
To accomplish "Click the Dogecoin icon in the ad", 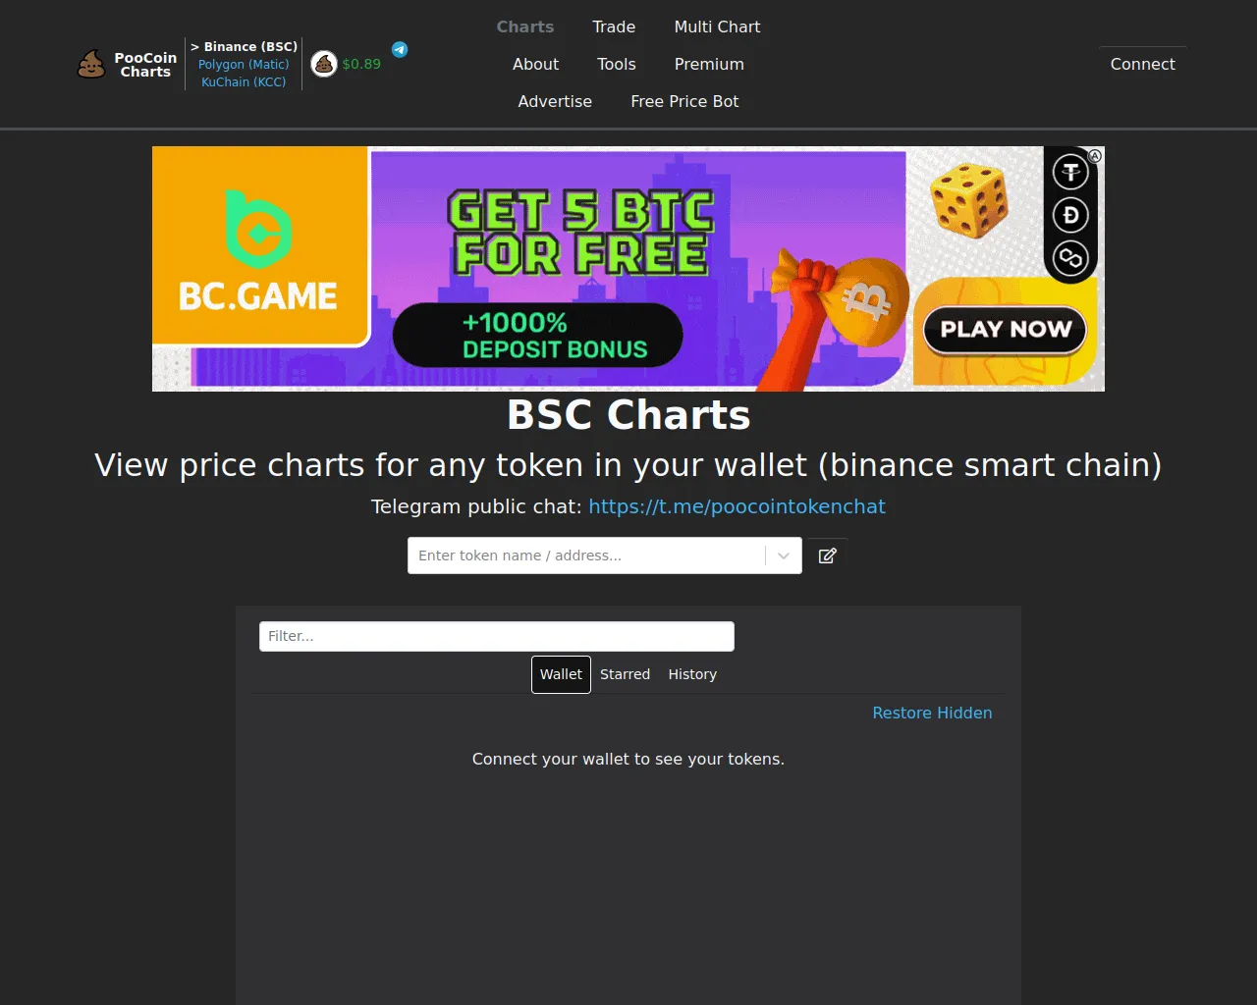I will 1070,215.
